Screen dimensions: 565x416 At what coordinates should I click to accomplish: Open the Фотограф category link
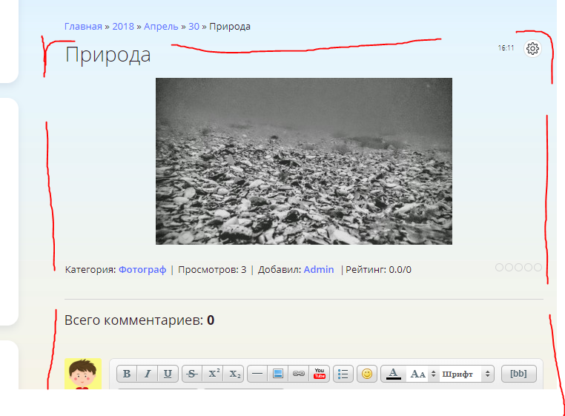[142, 270]
